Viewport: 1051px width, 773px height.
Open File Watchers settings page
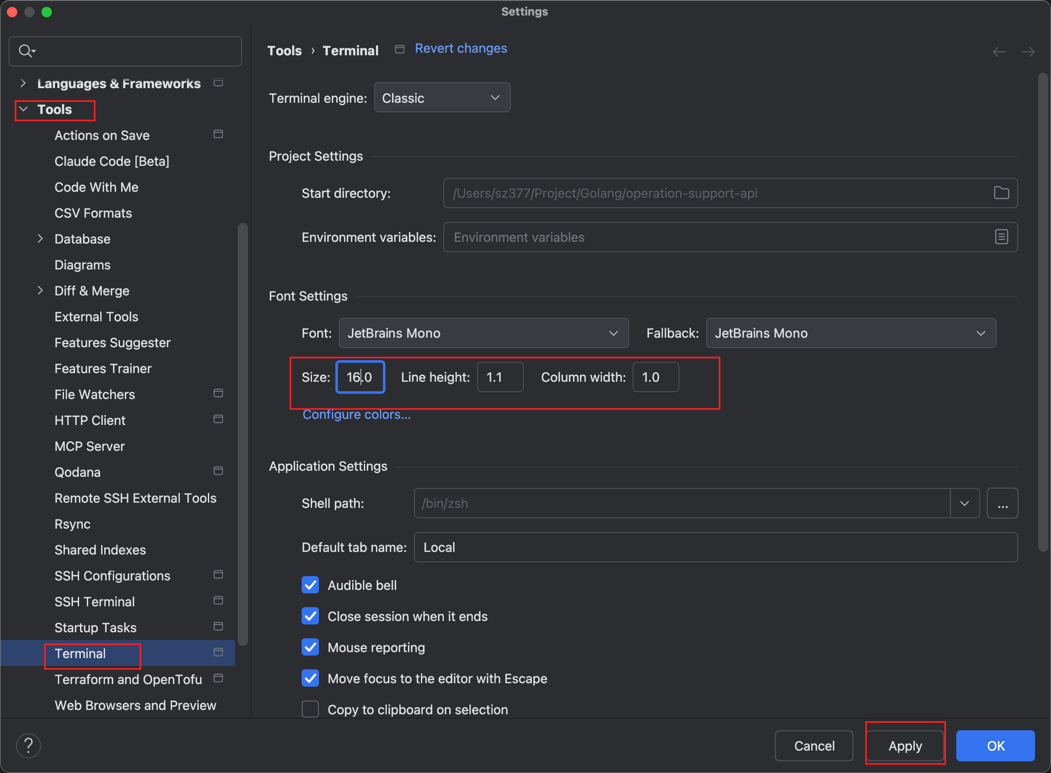point(95,394)
